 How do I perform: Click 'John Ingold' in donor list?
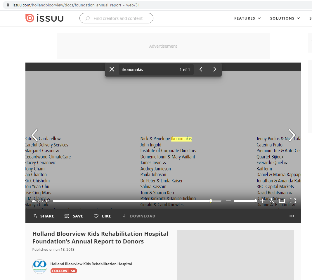(x=151, y=145)
